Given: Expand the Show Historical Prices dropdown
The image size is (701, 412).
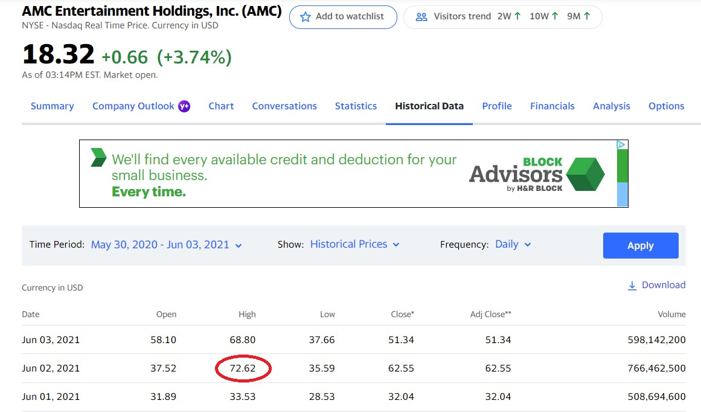Looking at the screenshot, I should pos(354,244).
